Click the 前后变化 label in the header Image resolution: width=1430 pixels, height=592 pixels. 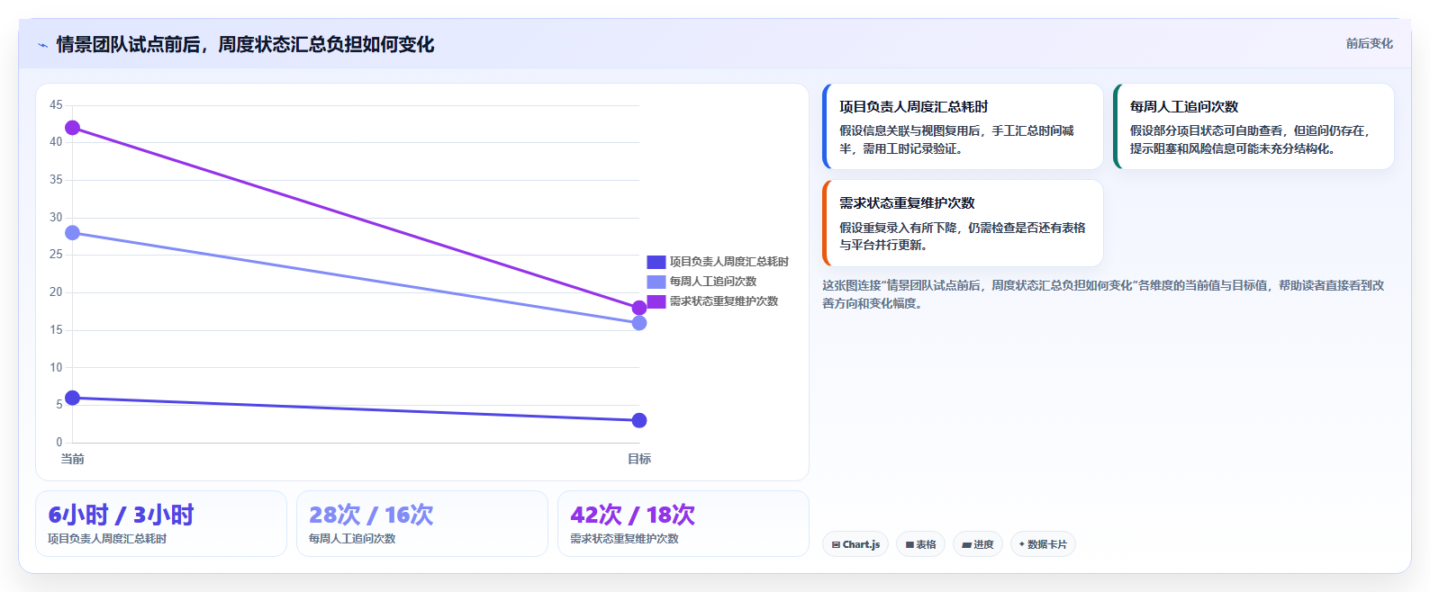[x=1369, y=43]
